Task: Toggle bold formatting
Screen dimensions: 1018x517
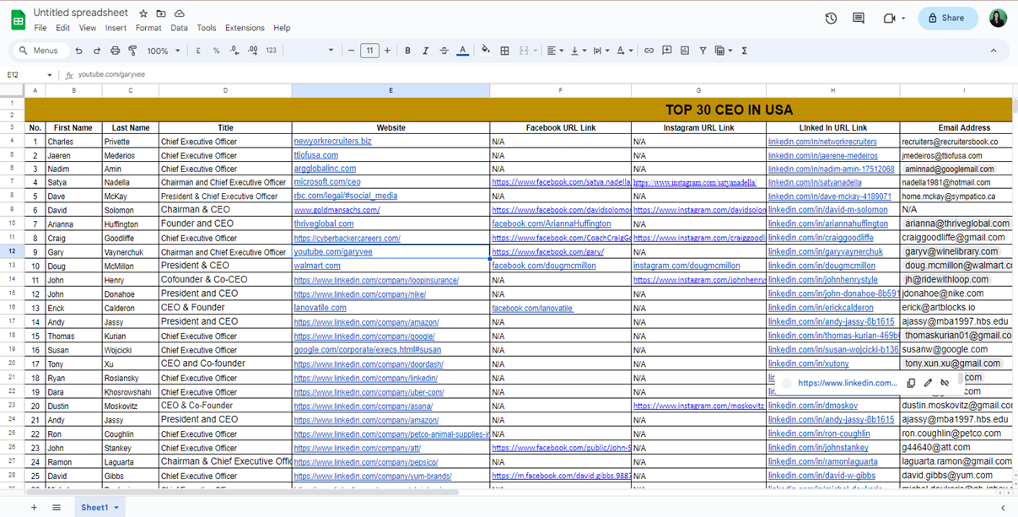Action: tap(407, 51)
